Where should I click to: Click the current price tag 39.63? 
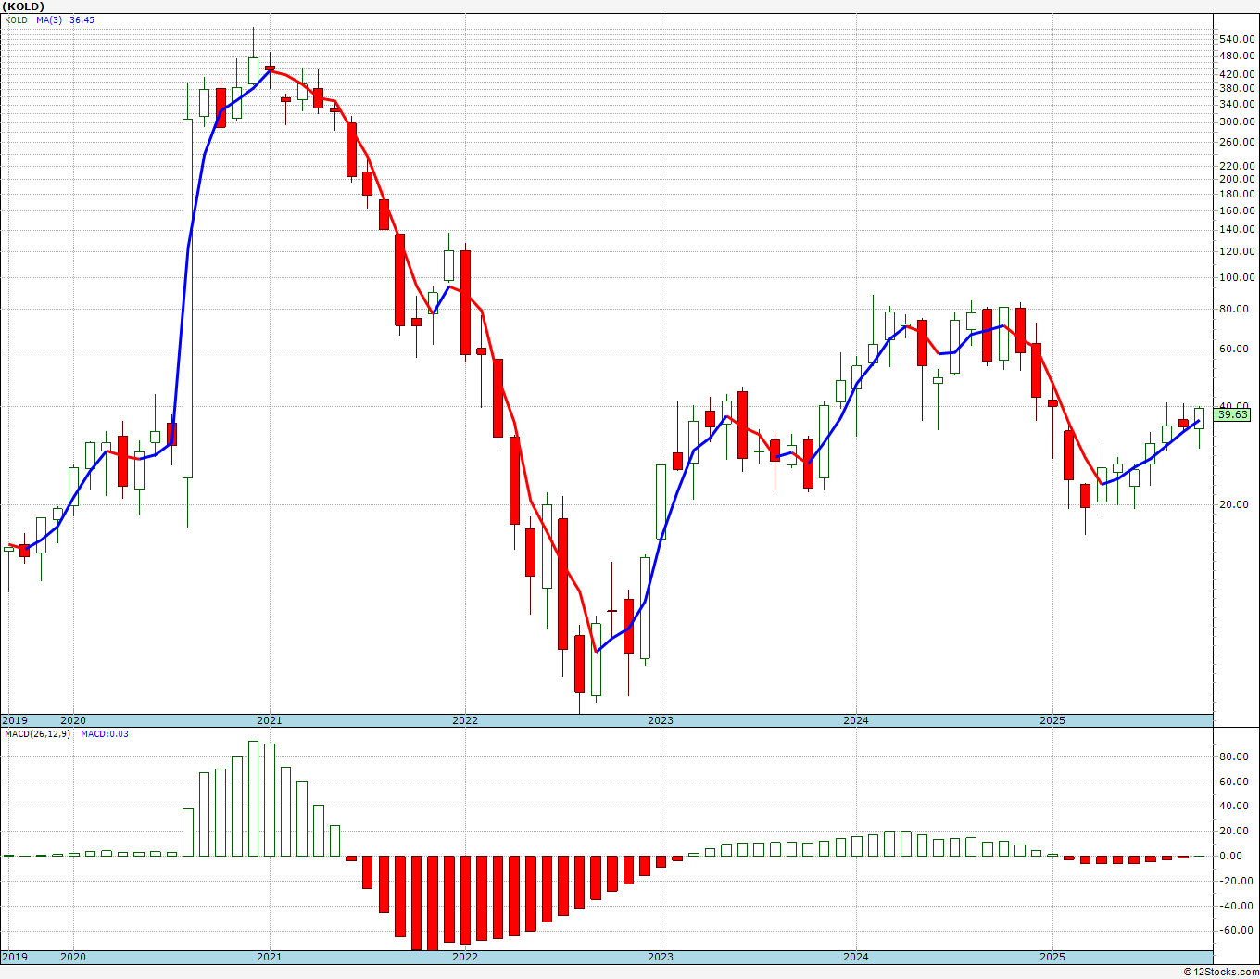click(1233, 415)
